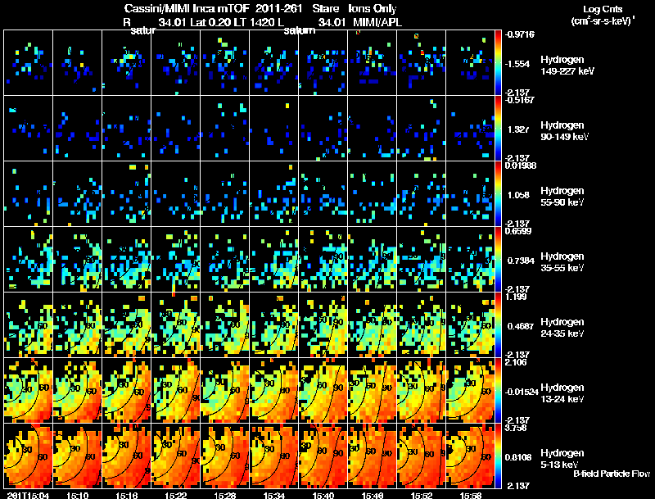Click the '-0.9716' color scale maximum value
The width and height of the screenshot is (655, 499).
[x=520, y=34]
